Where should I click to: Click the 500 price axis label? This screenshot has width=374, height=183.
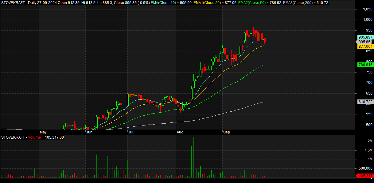coord(369,125)
